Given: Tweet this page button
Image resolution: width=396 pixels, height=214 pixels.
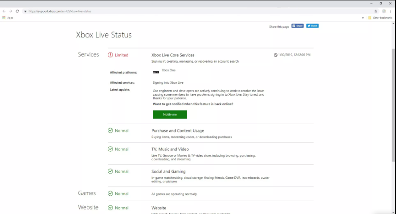Looking at the screenshot, I should 312,26.
